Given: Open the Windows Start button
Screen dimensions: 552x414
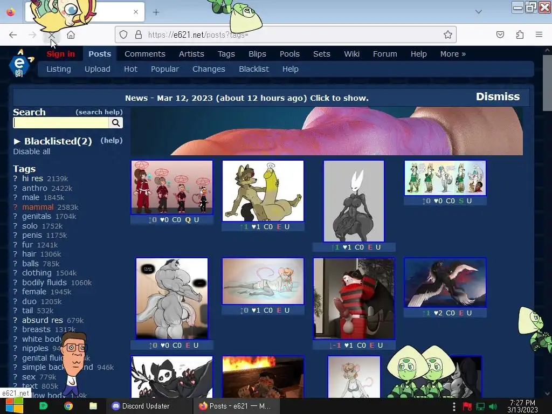Looking at the screenshot, I should (x=15, y=406).
